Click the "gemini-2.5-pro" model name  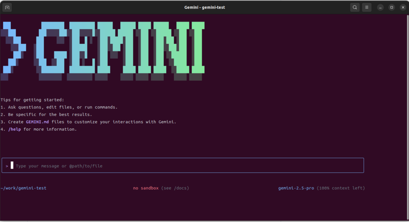296,188
